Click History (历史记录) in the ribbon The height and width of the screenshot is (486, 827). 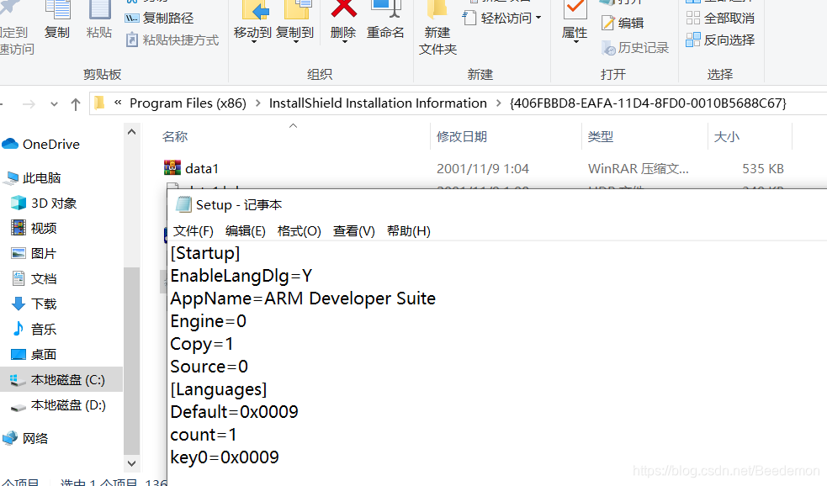pos(635,48)
